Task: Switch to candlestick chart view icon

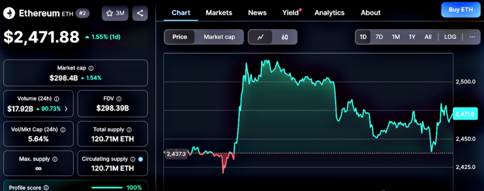Action: tap(285, 37)
